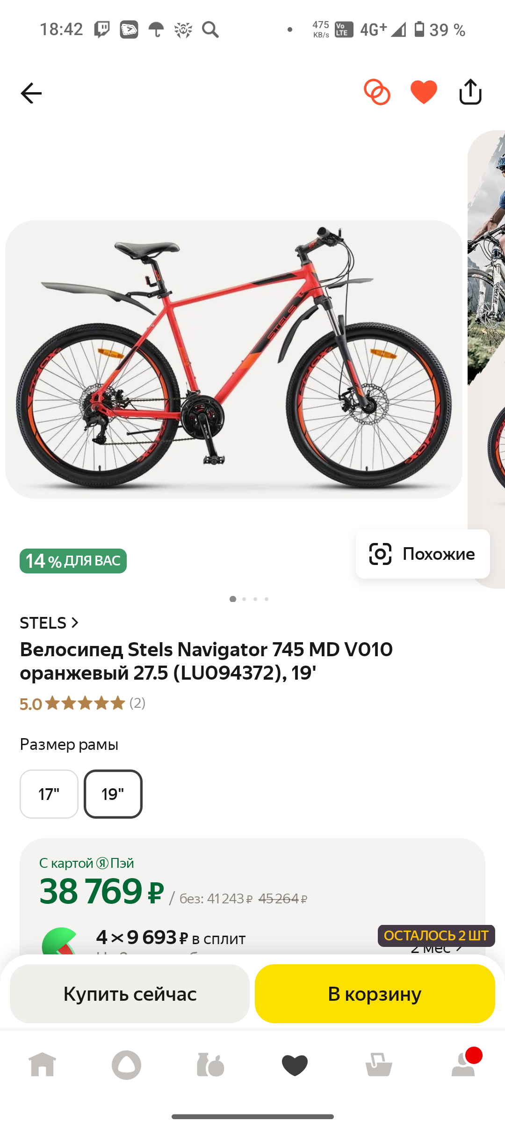Select the 19" frame size

point(113,794)
